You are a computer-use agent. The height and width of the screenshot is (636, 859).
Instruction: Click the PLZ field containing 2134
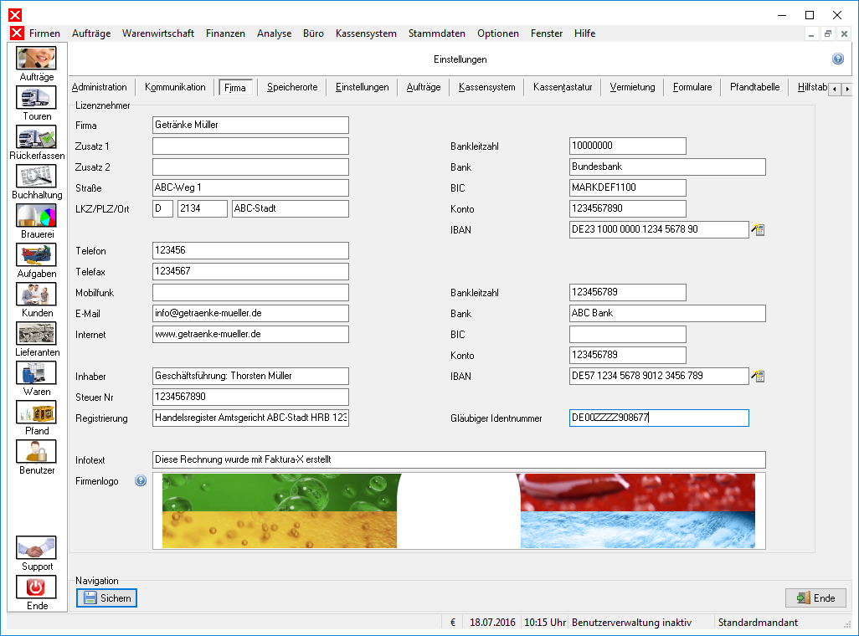click(202, 208)
